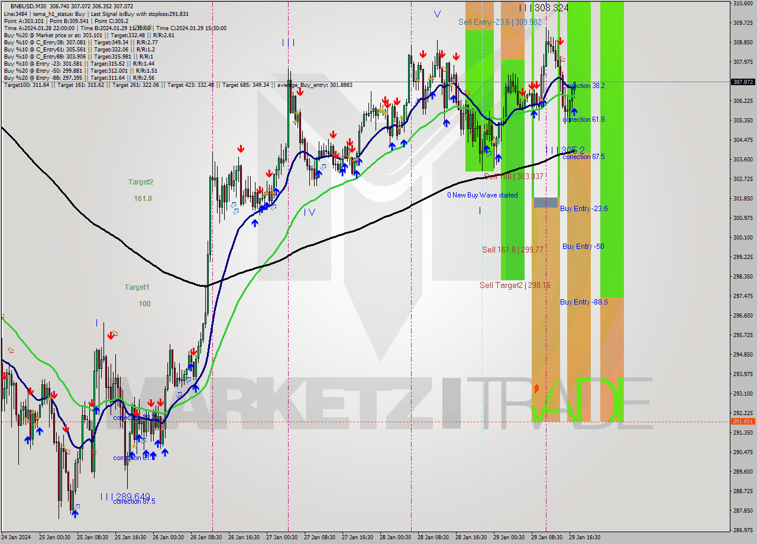
Task: Select the 'Buy Entry -23.6' label
Action: coord(584,209)
